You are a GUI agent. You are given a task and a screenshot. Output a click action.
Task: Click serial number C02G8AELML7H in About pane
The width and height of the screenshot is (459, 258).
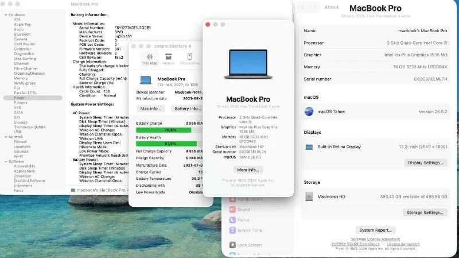point(430,79)
